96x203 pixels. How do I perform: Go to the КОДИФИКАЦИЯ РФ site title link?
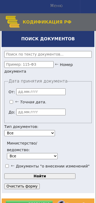point(47,22)
